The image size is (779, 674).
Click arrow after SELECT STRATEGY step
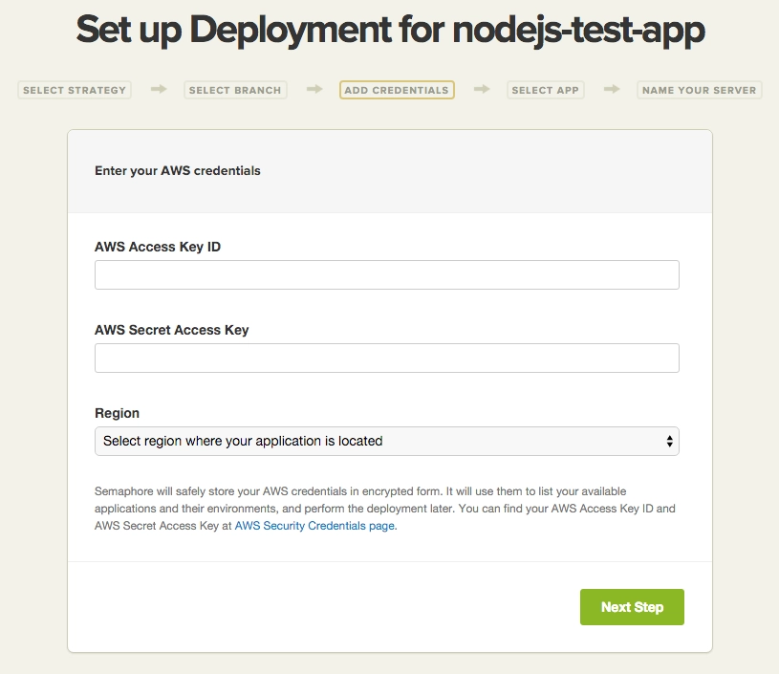point(159,90)
